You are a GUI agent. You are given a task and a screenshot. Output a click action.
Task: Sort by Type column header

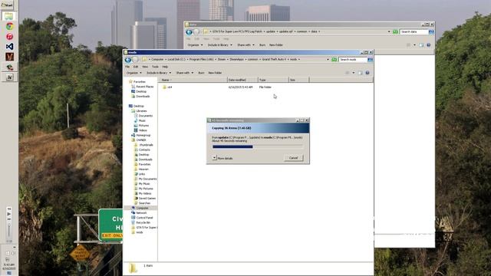[273, 80]
